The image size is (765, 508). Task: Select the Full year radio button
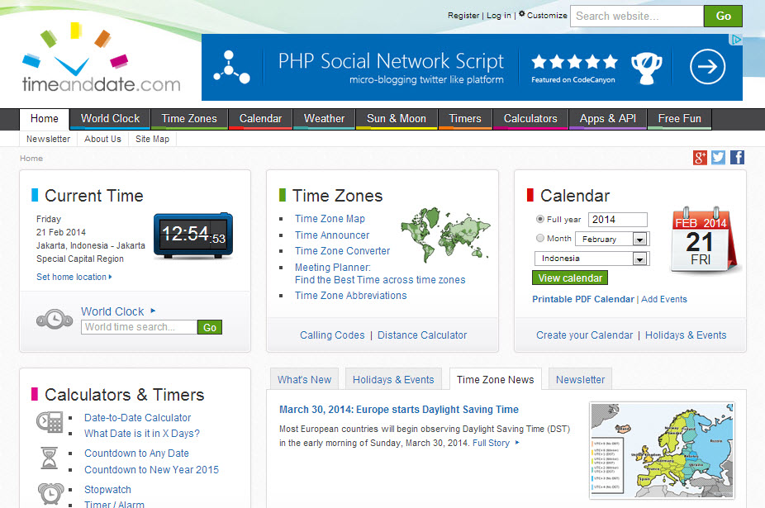pyautogui.click(x=540, y=219)
